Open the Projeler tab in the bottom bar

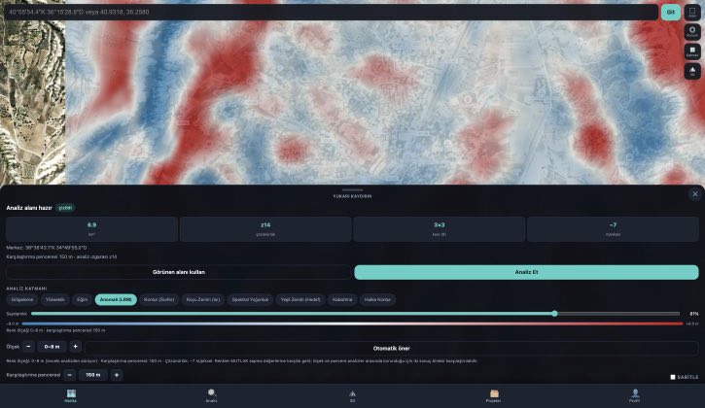pos(493,396)
